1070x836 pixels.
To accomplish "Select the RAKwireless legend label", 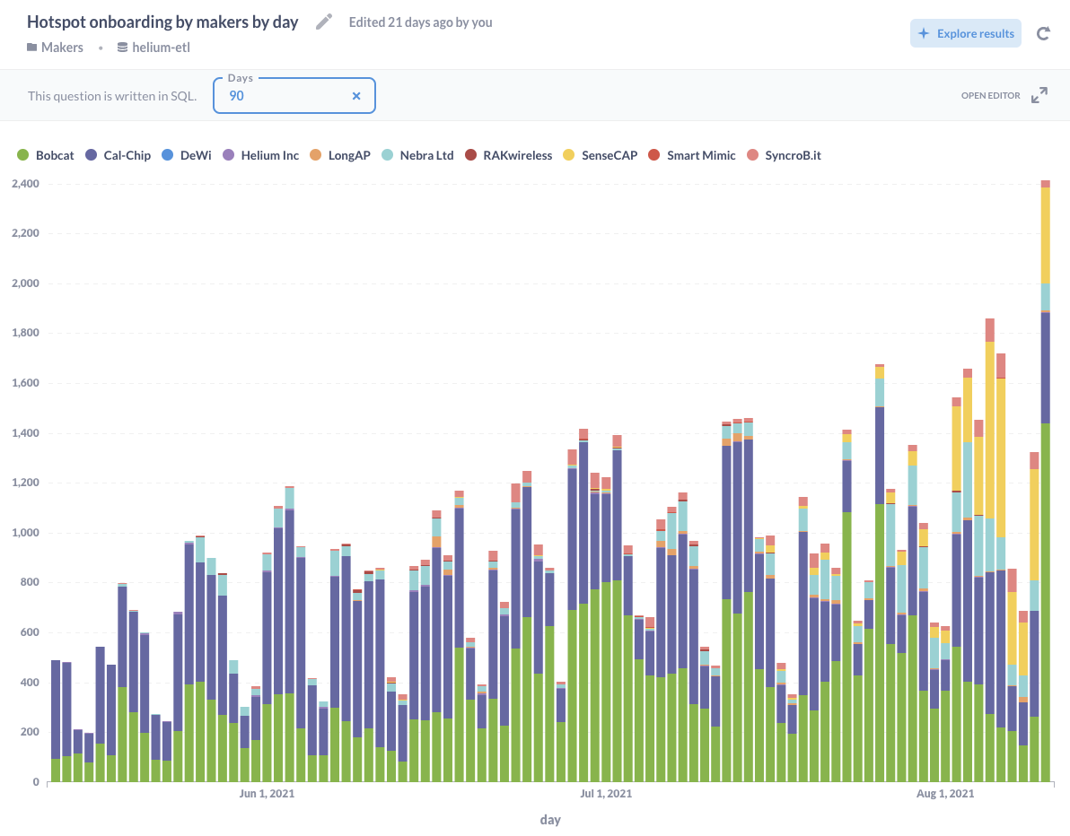I will (x=517, y=155).
